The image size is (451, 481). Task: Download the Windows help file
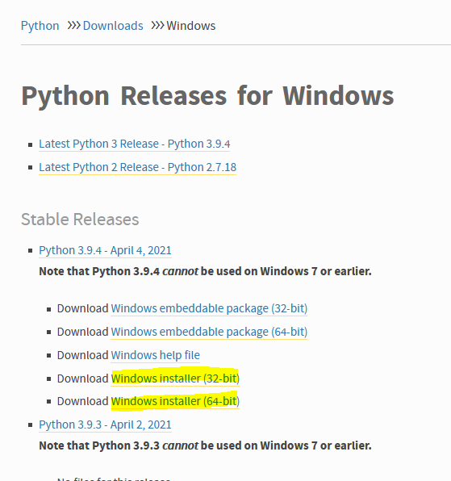pyautogui.click(x=155, y=355)
